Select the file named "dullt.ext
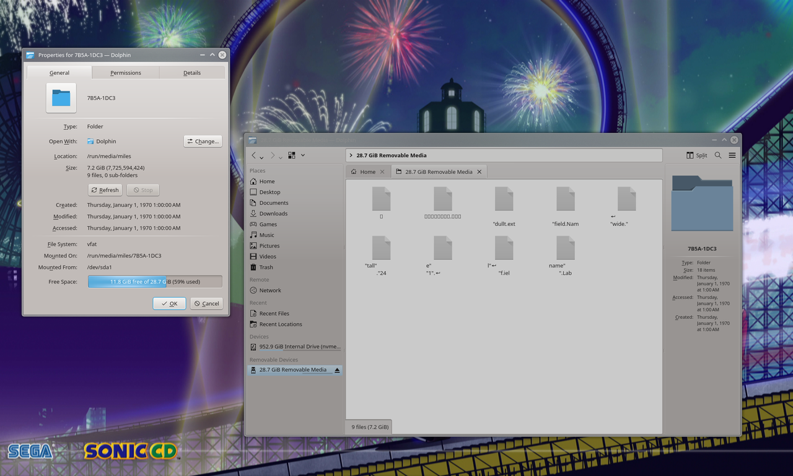The image size is (793, 476). point(504,207)
